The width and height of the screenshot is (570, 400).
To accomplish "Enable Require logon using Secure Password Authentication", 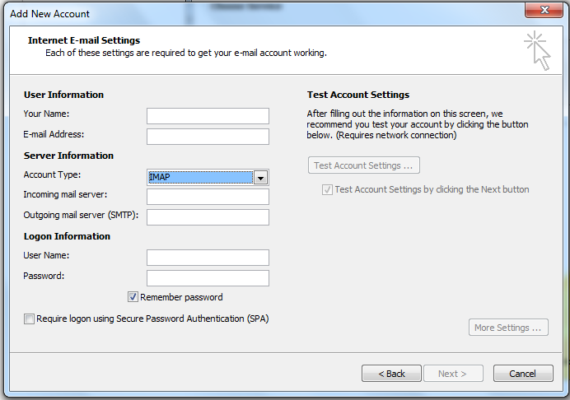I will pos(30,319).
